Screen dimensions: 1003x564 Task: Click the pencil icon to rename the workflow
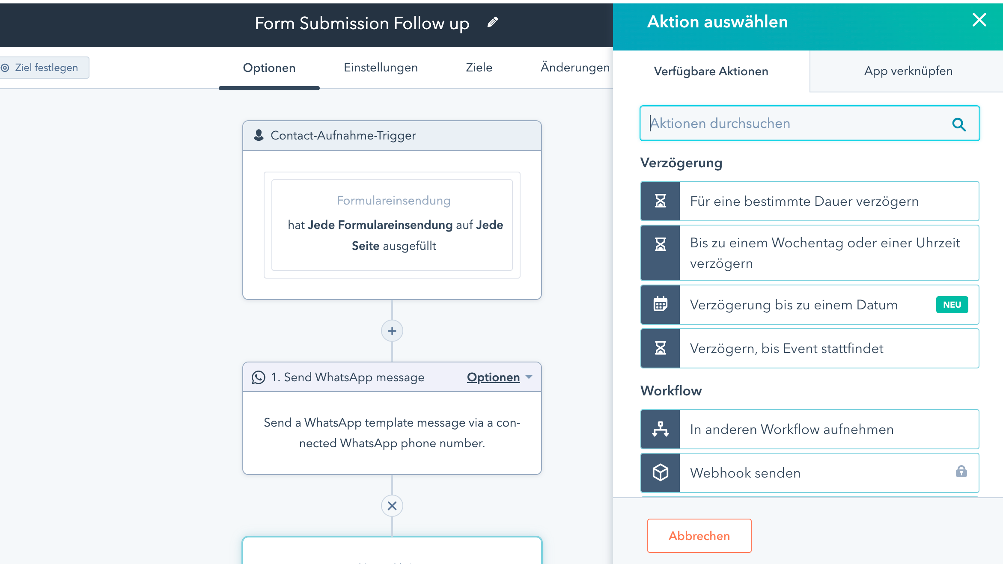click(x=492, y=22)
